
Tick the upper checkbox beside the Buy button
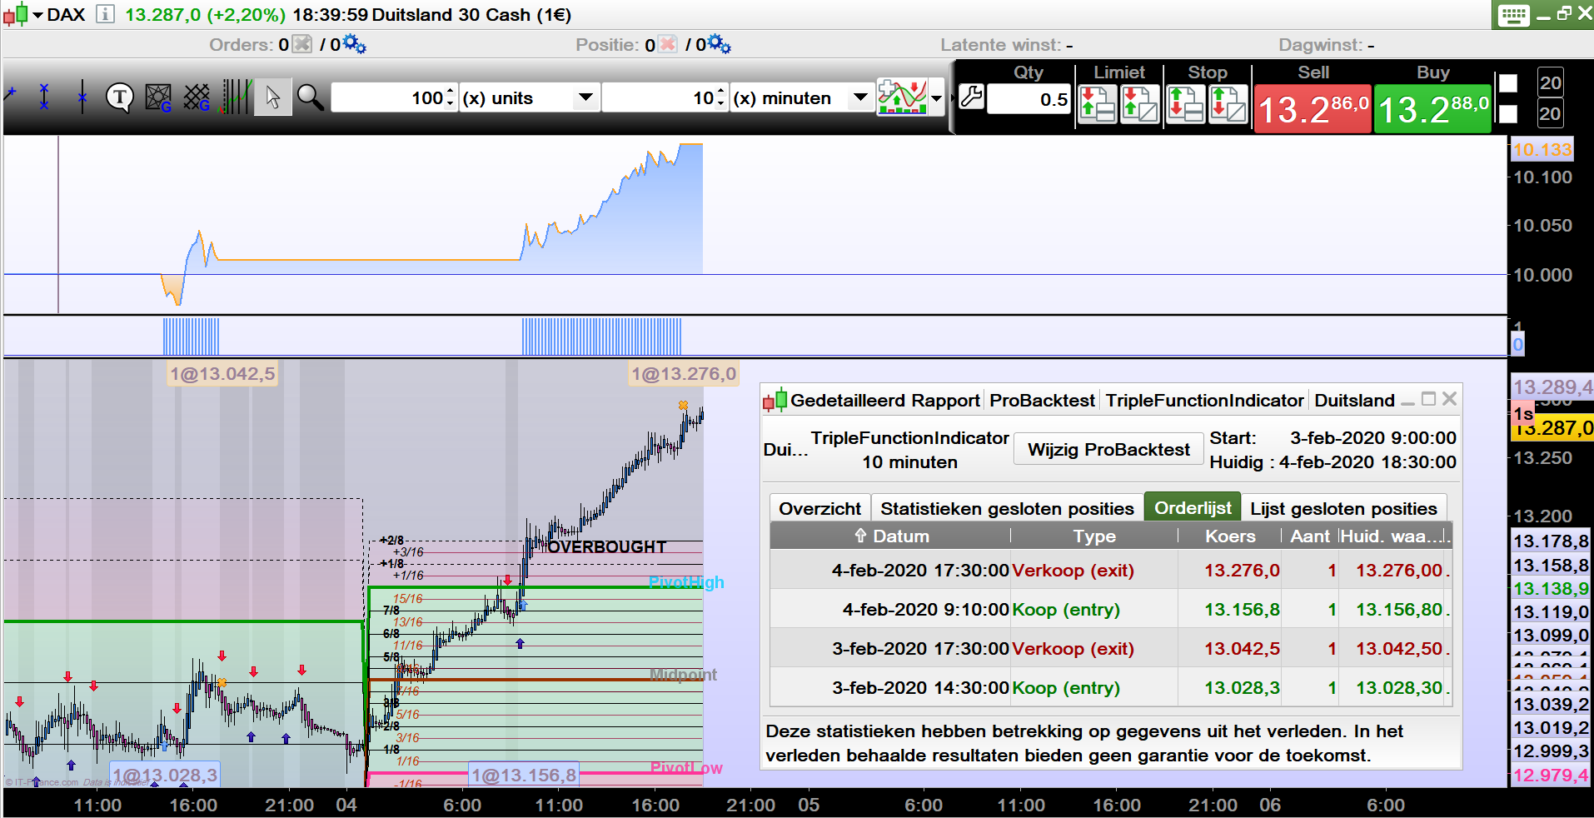(1508, 83)
